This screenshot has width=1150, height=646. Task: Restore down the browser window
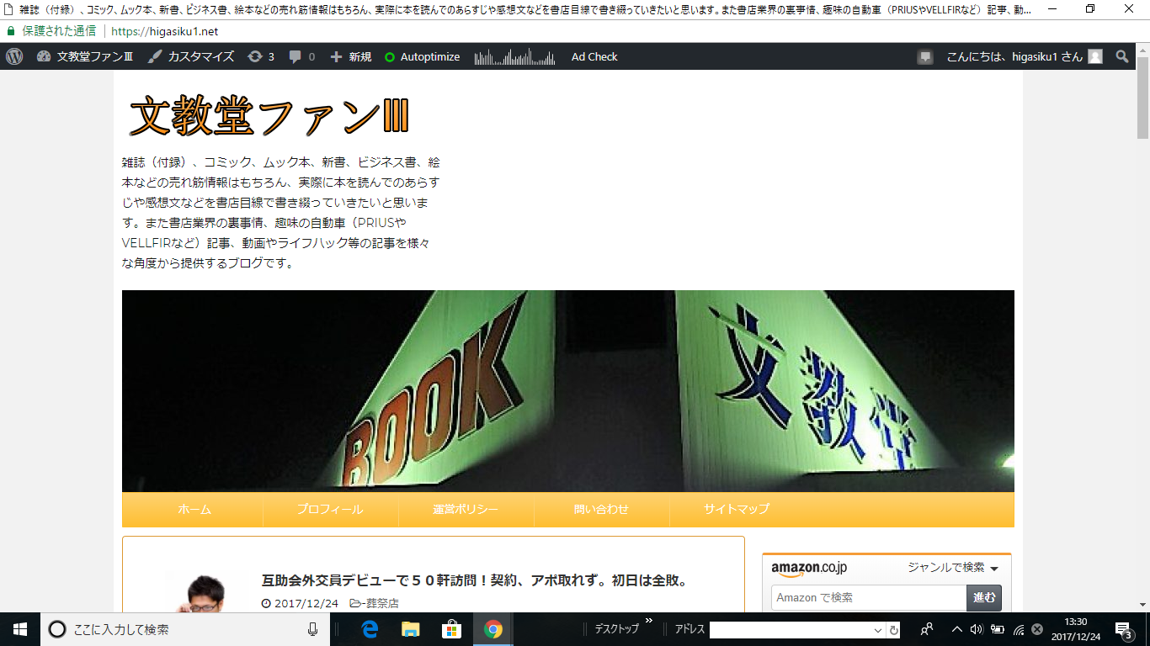coord(1090,8)
